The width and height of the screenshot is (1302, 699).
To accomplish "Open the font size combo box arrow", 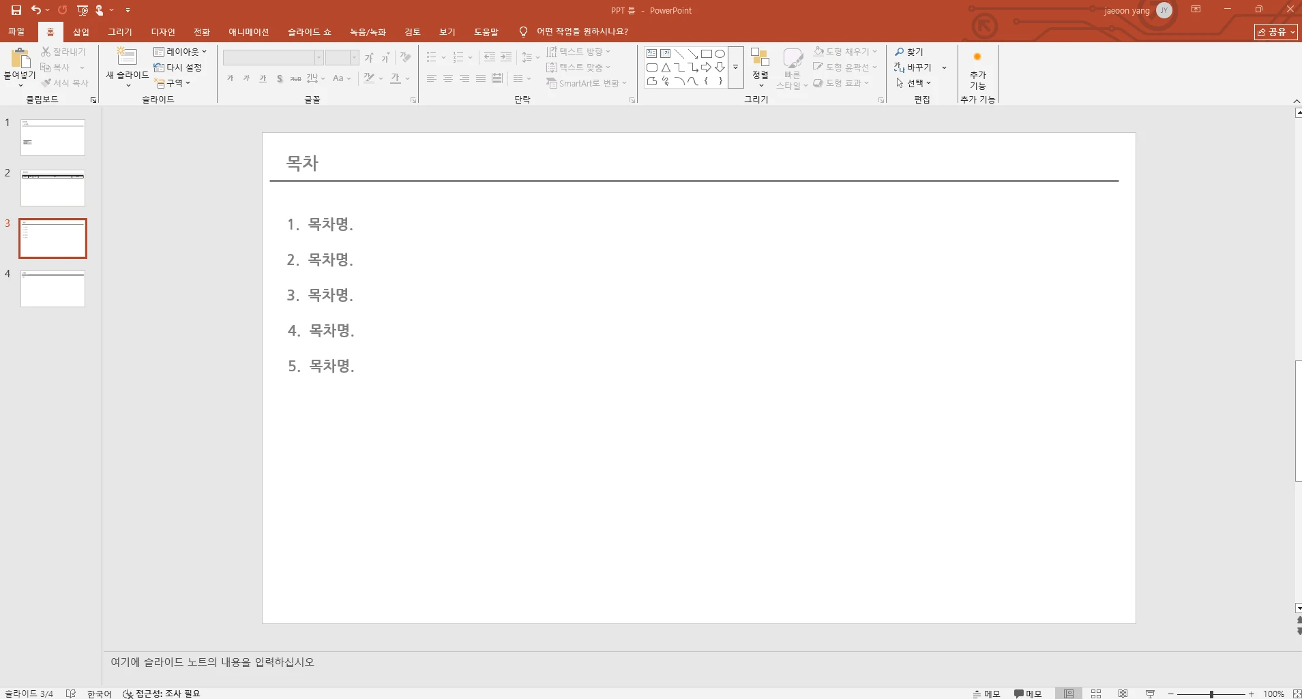I will (x=354, y=57).
